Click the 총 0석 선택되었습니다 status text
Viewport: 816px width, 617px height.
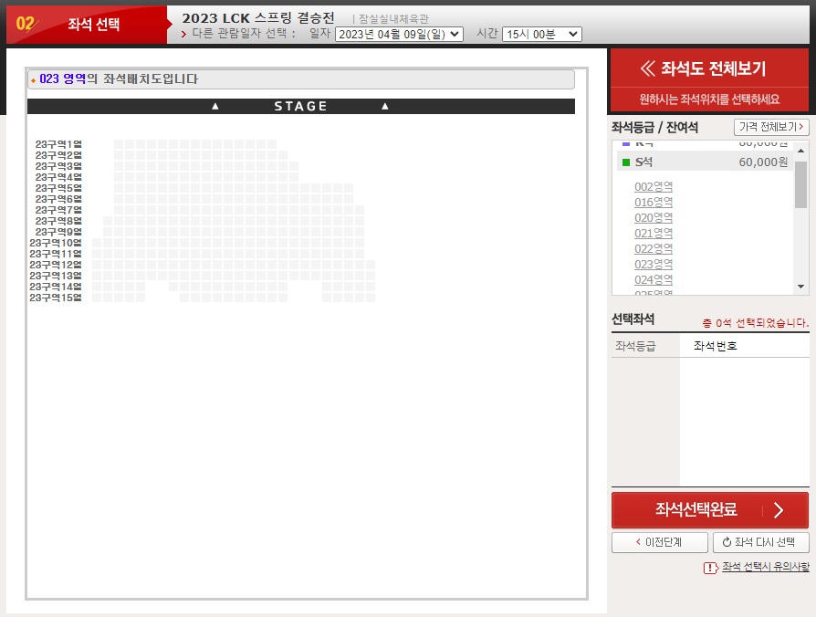click(x=756, y=323)
